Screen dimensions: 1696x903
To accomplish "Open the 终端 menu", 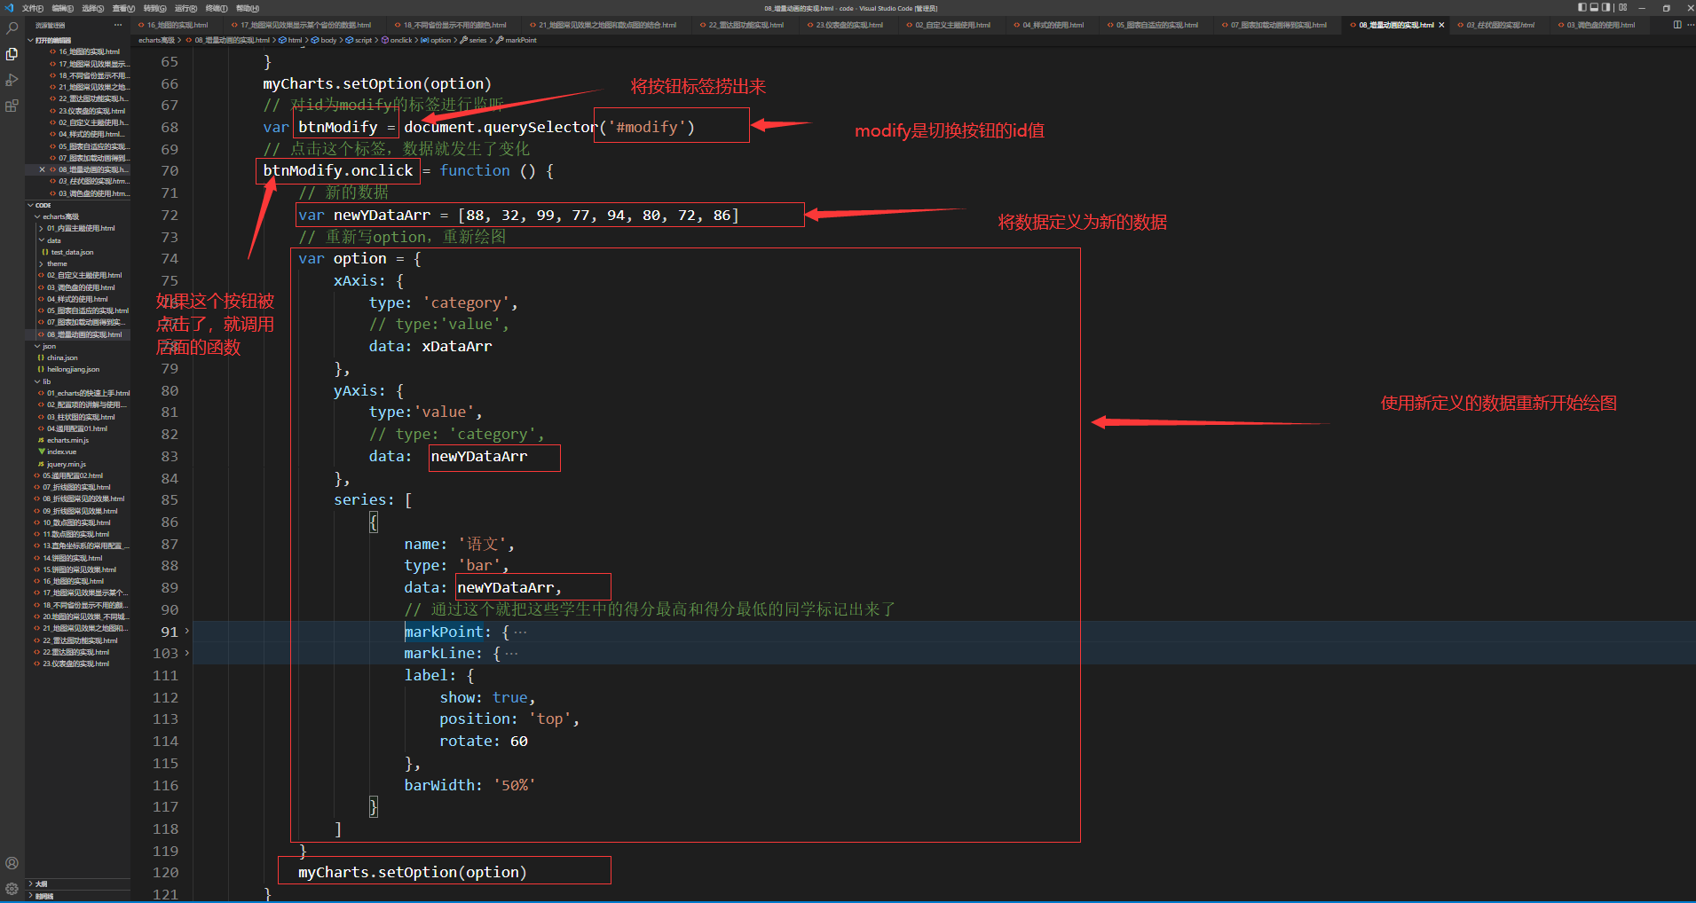I will tap(217, 8).
